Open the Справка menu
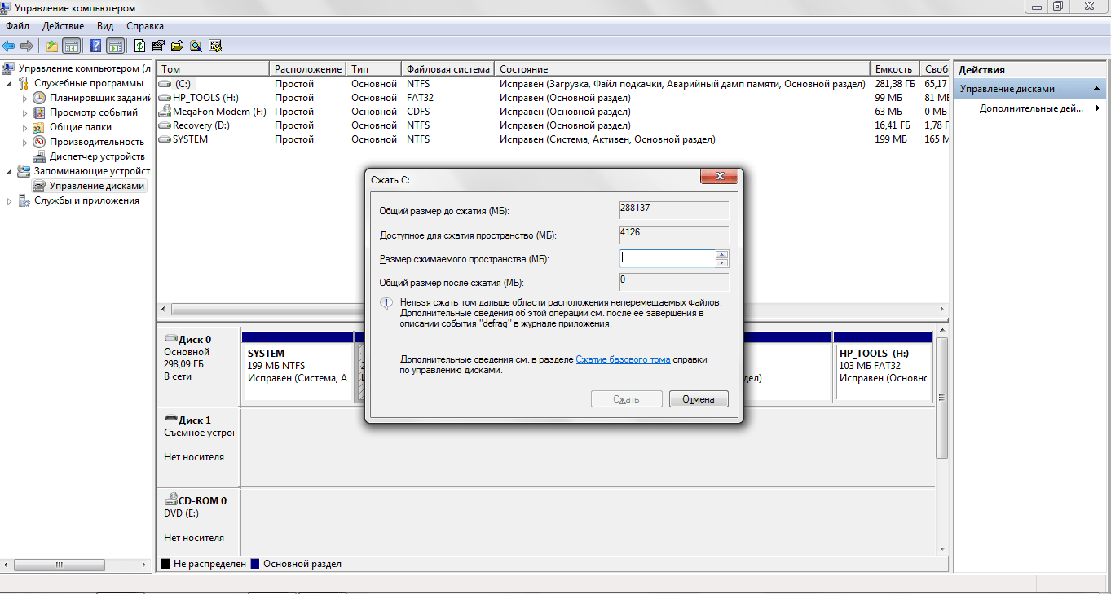 click(145, 26)
